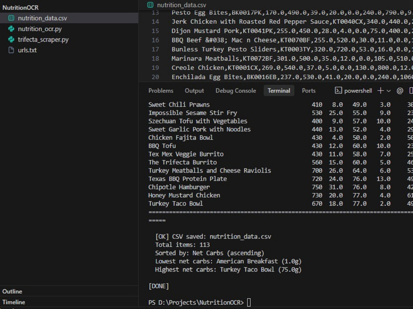This screenshot has height=309, width=413.
Task: Click the 'Pesto Egg Bites' CSV line
Action: pos(292,12)
